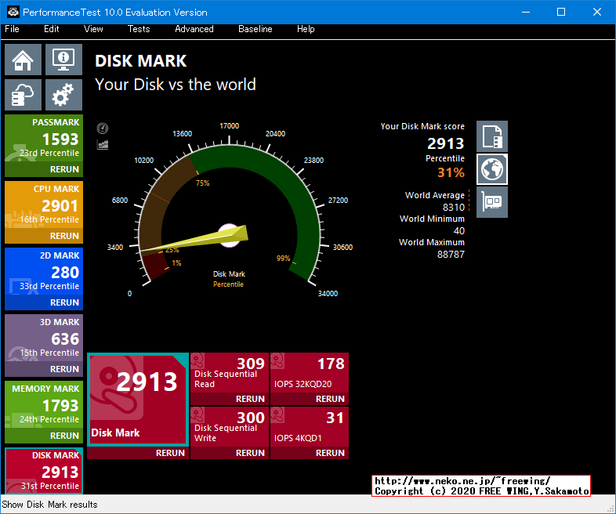Open the Tests menu
The width and height of the screenshot is (616, 514).
click(x=139, y=29)
